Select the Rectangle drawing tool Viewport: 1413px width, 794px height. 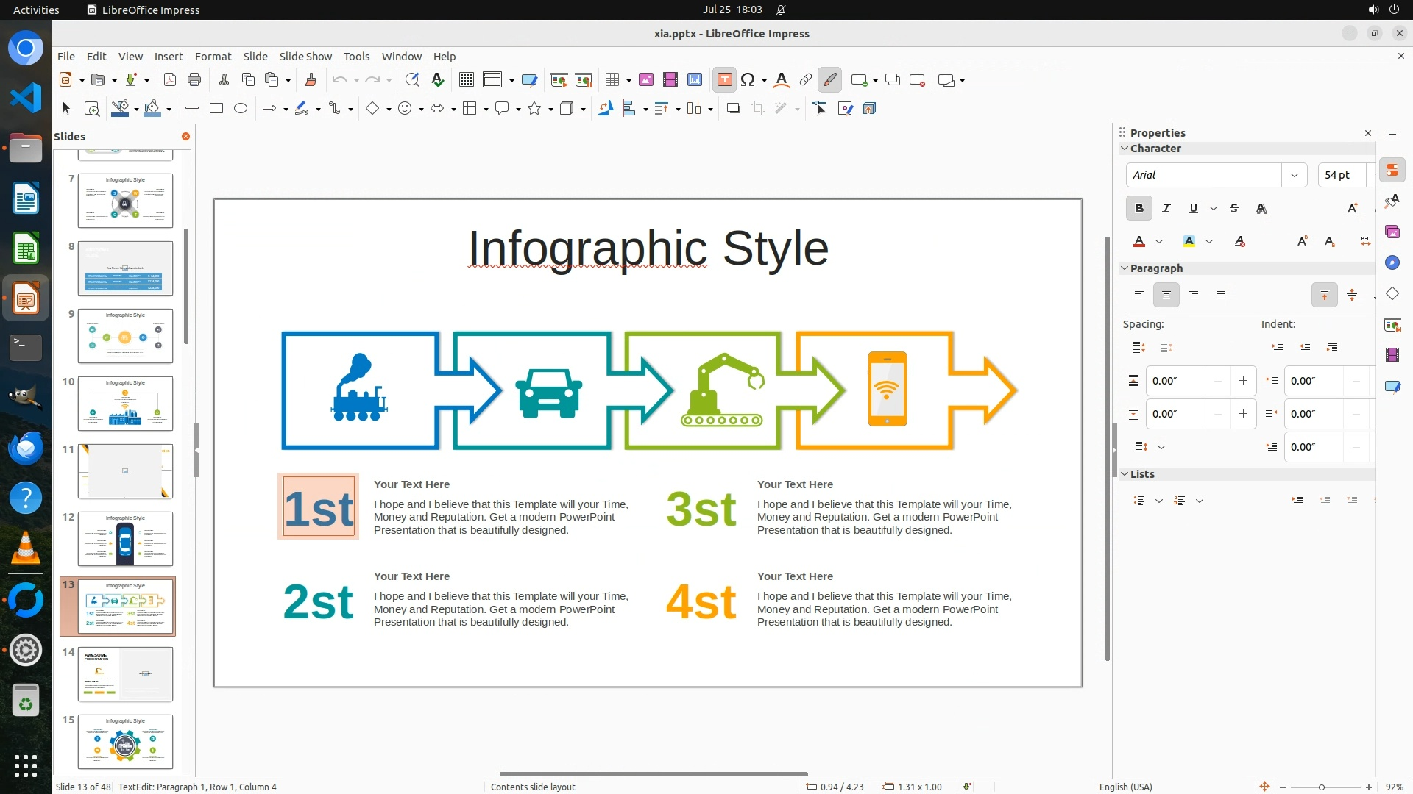coord(216,109)
